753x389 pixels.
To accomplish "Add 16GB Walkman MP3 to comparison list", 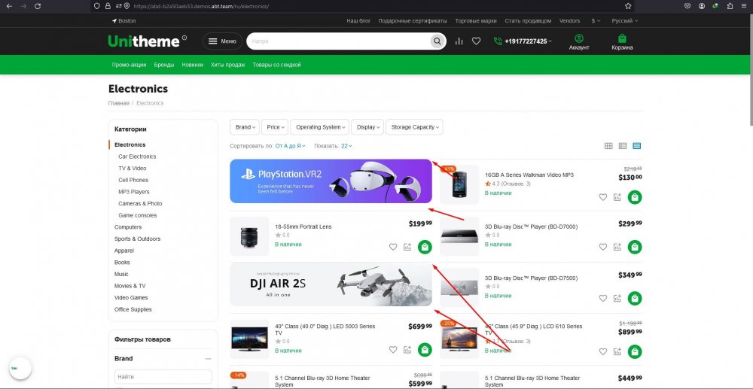I will tap(617, 197).
